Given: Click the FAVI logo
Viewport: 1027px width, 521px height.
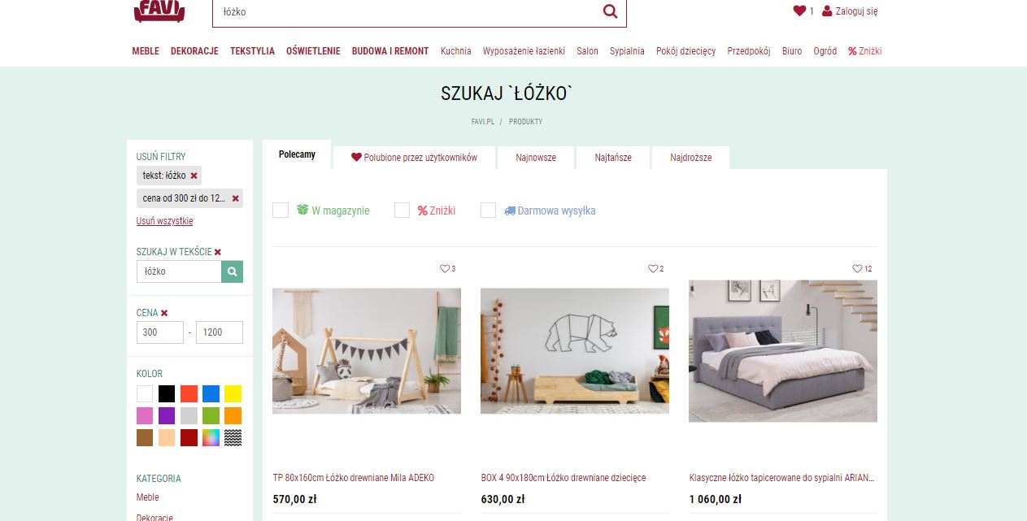Looking at the screenshot, I should [x=159, y=11].
